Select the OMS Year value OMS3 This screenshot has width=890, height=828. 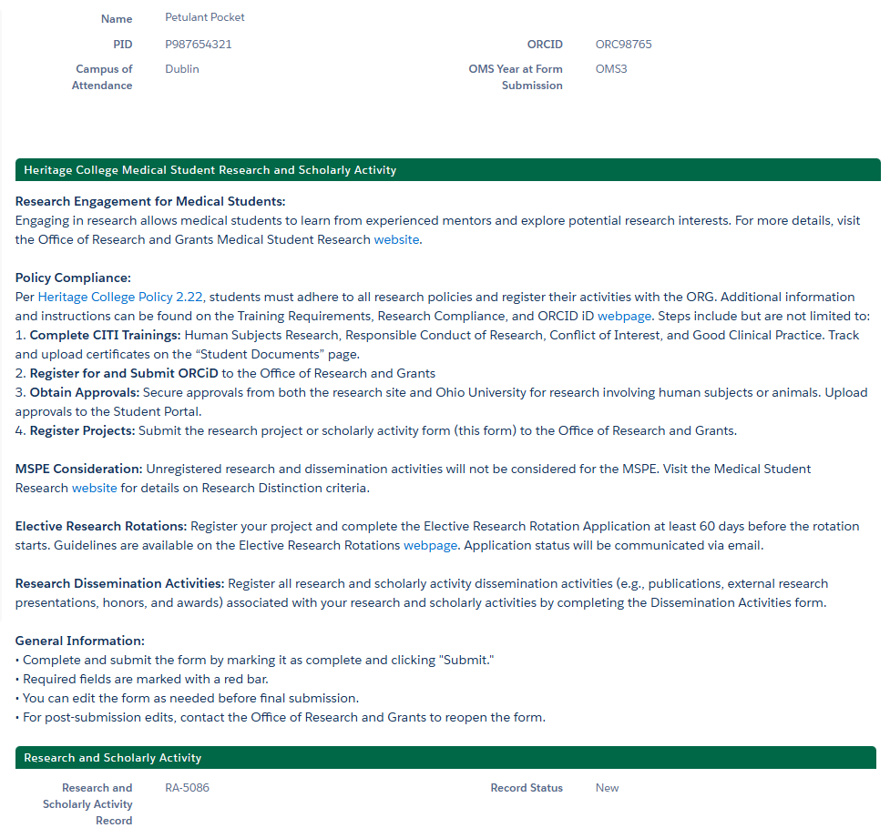point(611,69)
